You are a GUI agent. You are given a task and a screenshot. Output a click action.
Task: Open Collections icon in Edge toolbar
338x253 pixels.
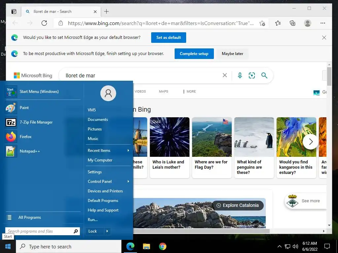pyautogui.click(x=292, y=23)
